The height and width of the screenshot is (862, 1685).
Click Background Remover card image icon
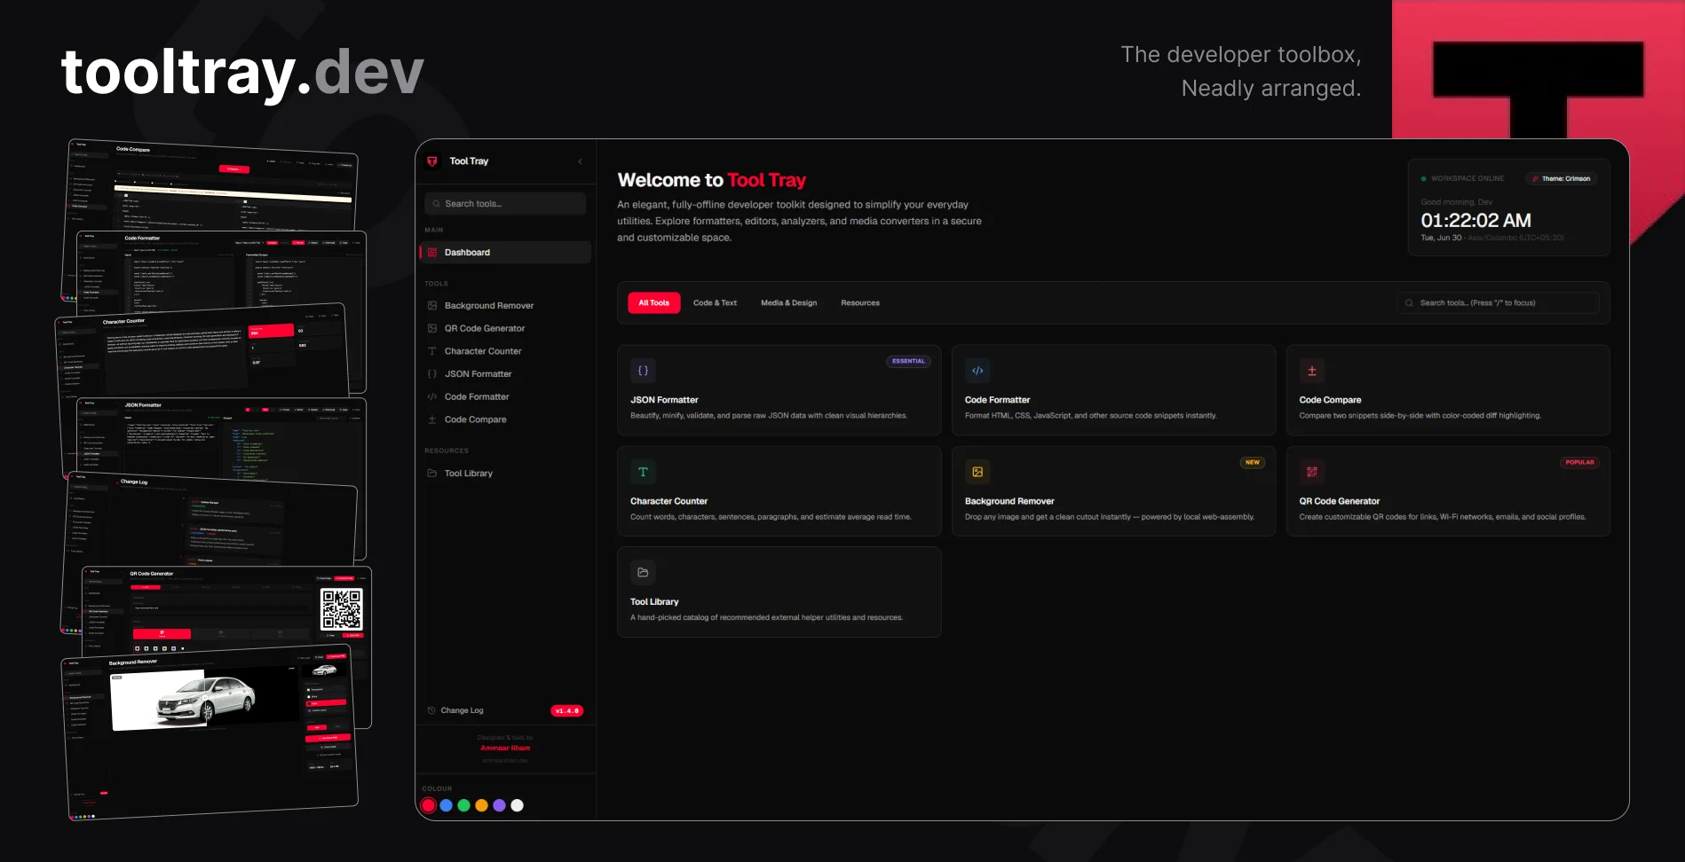(x=977, y=472)
